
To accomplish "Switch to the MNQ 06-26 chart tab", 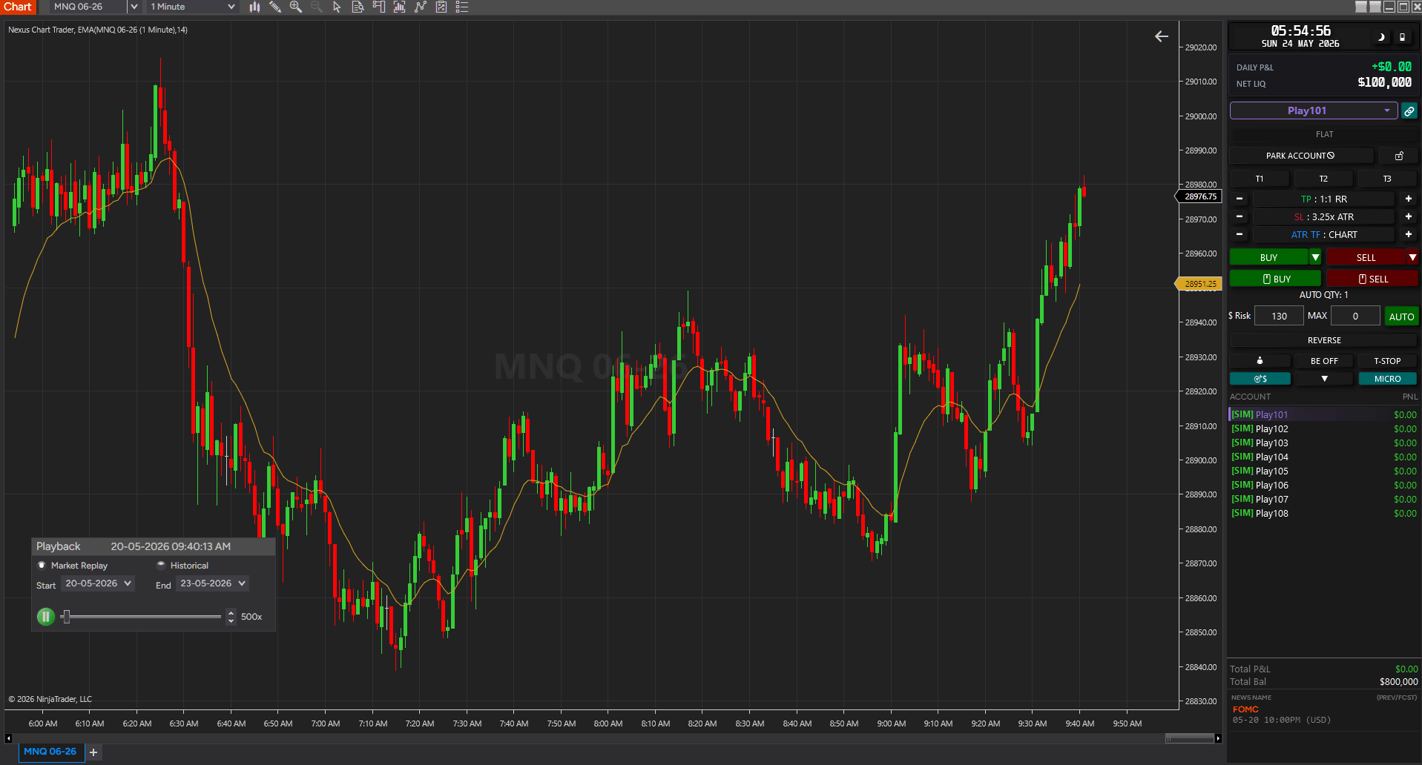I will click(x=50, y=752).
